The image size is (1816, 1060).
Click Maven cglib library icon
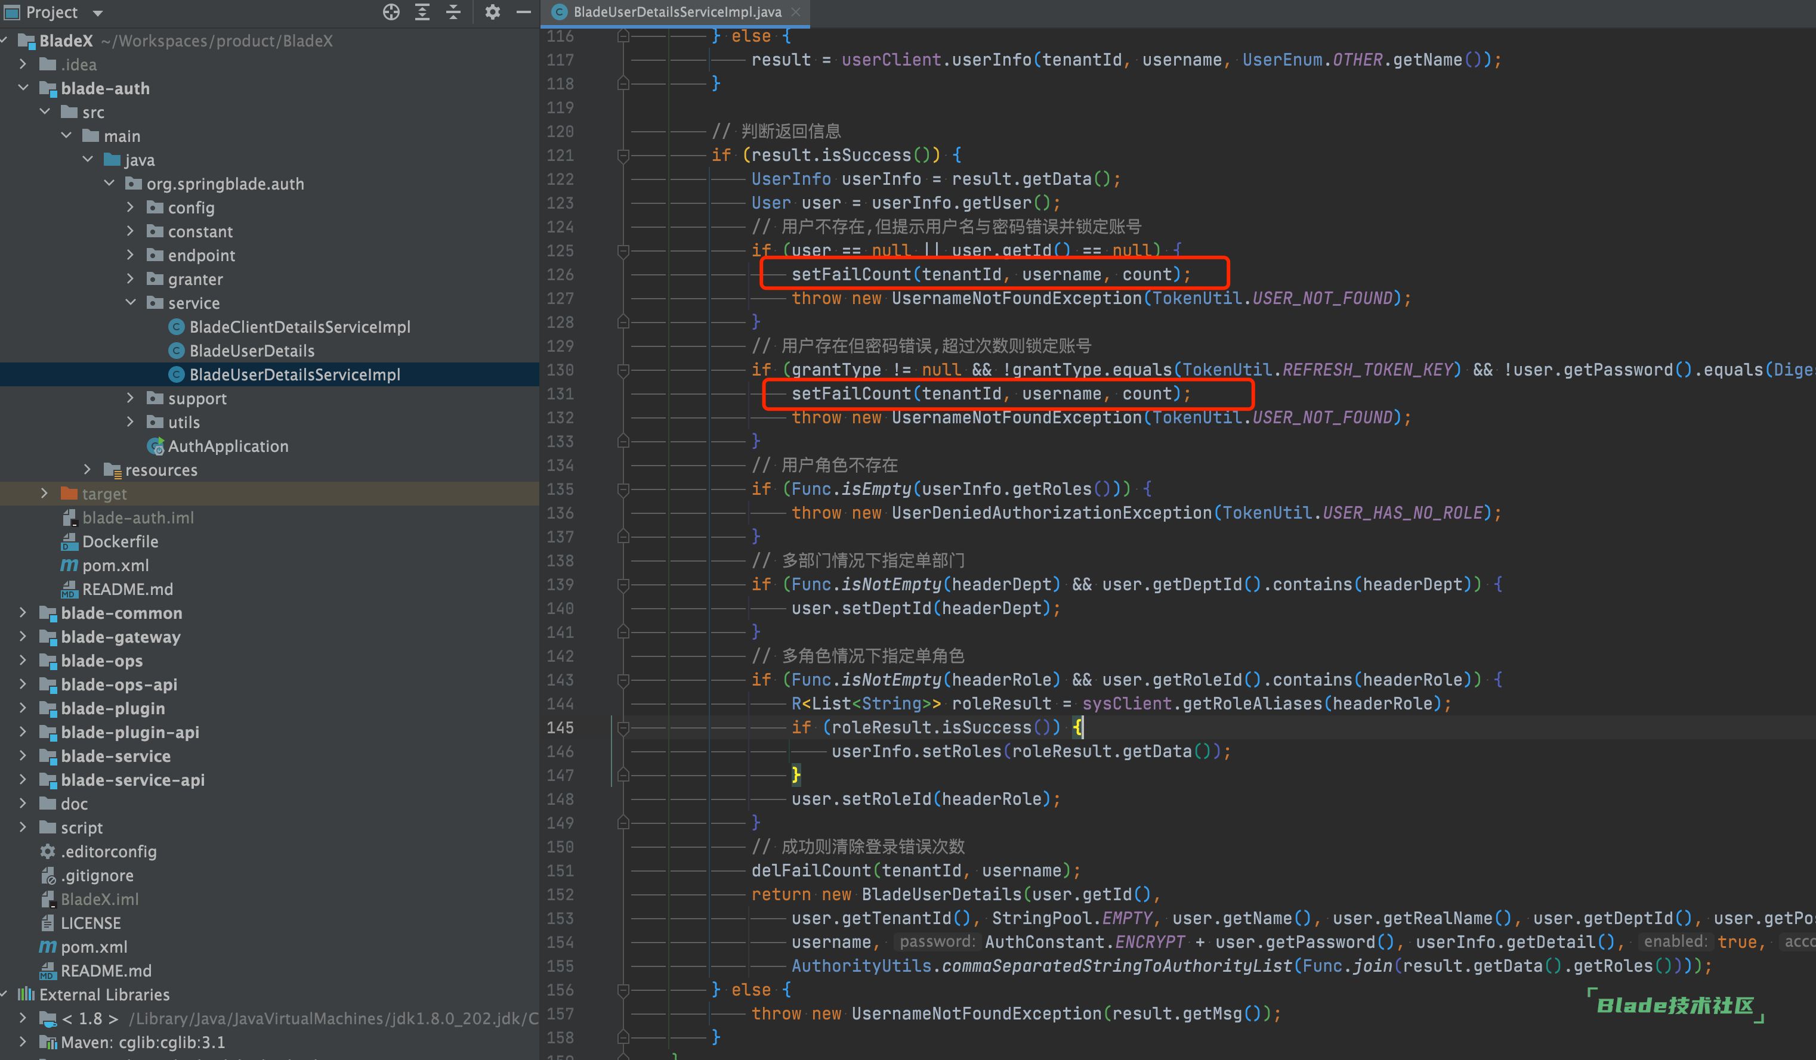(48, 1042)
